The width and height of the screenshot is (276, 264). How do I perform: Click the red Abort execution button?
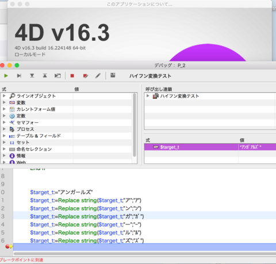tap(72, 76)
